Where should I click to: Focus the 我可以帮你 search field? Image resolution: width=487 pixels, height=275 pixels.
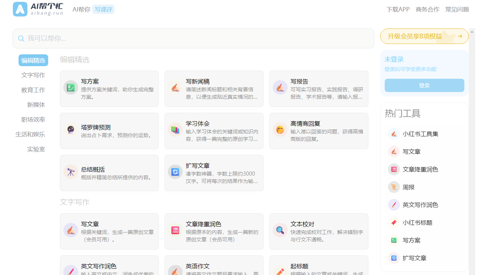pyautogui.click(x=193, y=38)
